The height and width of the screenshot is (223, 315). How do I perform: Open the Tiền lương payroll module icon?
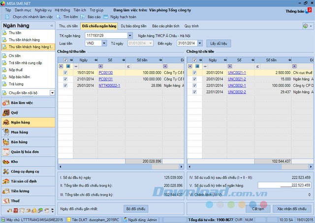tap(6, 191)
